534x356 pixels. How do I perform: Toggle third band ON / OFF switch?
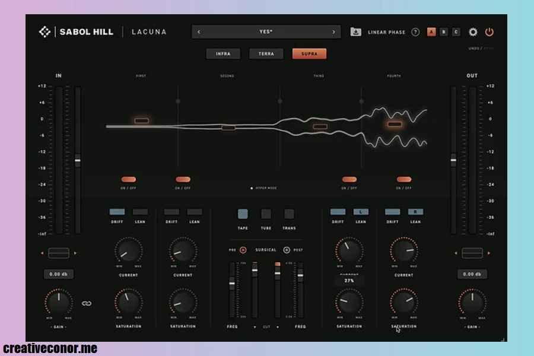tap(349, 179)
